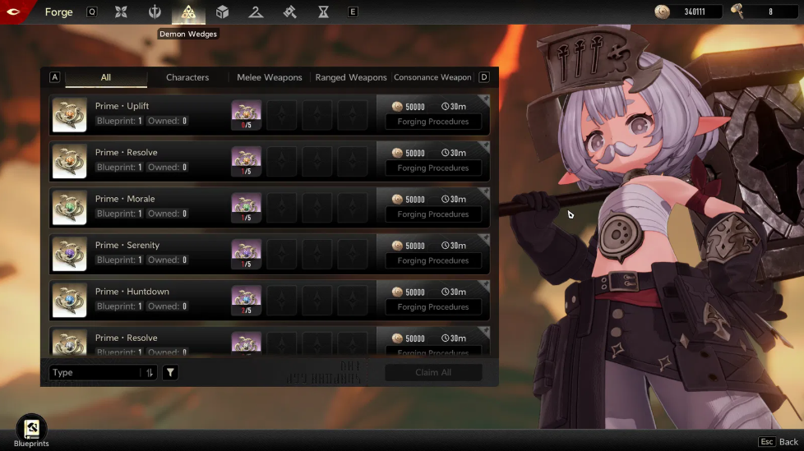The height and width of the screenshot is (451, 804).
Task: Open Forging Procedures for Prime Uplift
Action: coord(433,122)
